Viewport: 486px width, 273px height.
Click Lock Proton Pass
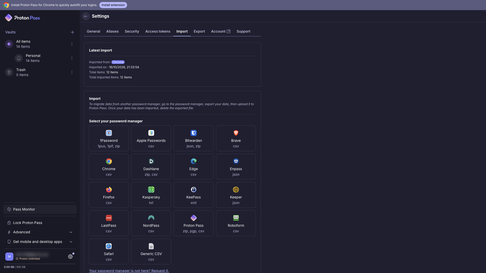[40, 223]
